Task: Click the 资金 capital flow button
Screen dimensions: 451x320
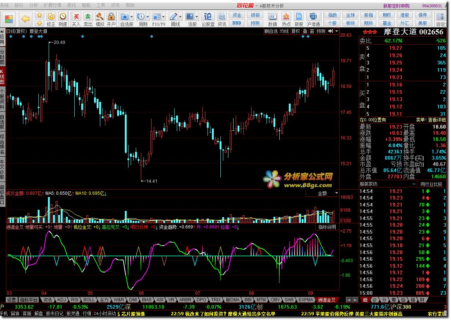Action: pos(237,15)
